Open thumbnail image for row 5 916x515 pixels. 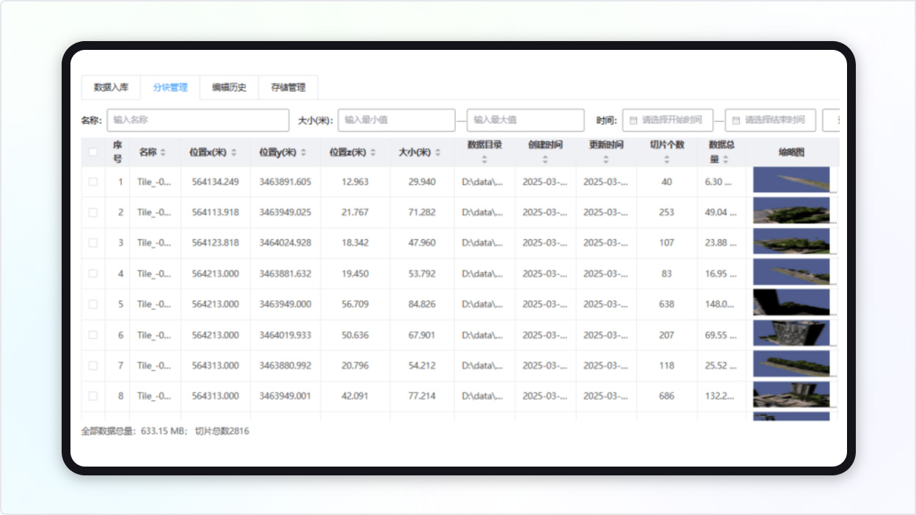(791, 302)
